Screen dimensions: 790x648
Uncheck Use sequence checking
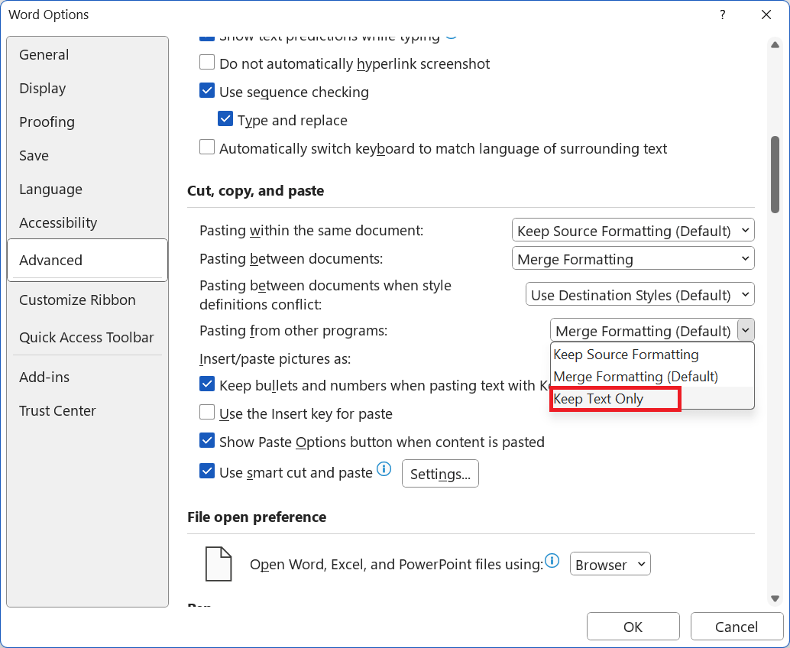click(x=207, y=91)
